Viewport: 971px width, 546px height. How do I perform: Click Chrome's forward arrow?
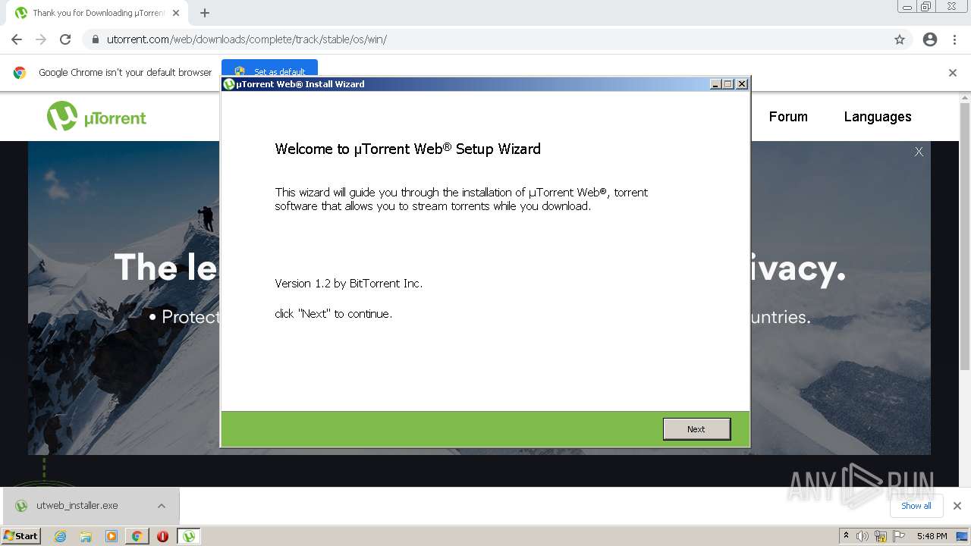41,39
